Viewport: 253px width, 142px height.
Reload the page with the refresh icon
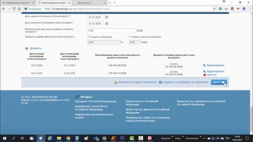pos(14,9)
